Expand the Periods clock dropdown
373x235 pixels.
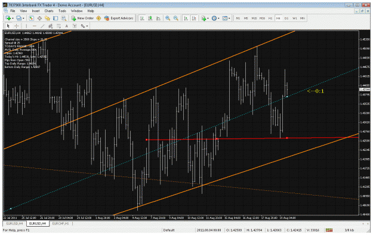(218, 18)
